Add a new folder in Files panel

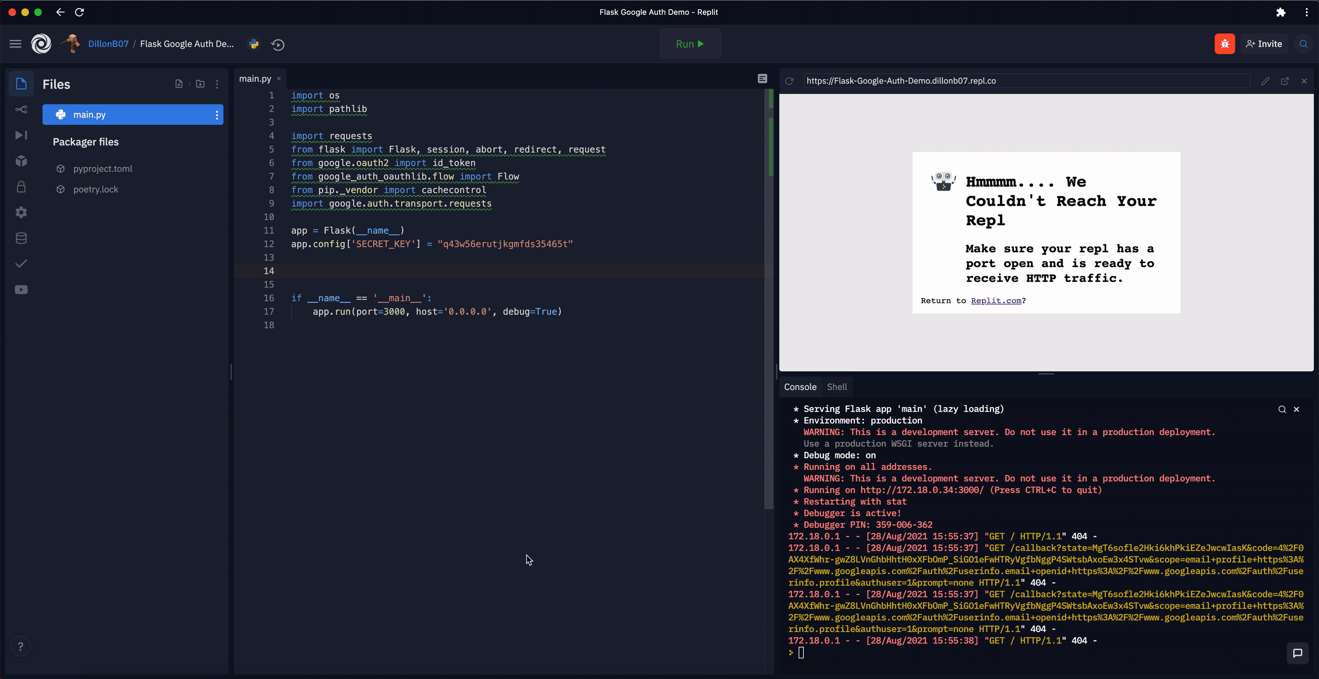point(200,84)
